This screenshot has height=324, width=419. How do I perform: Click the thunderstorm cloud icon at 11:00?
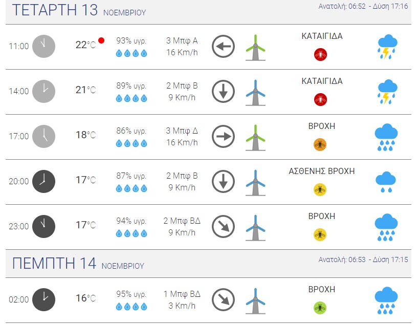point(387,47)
